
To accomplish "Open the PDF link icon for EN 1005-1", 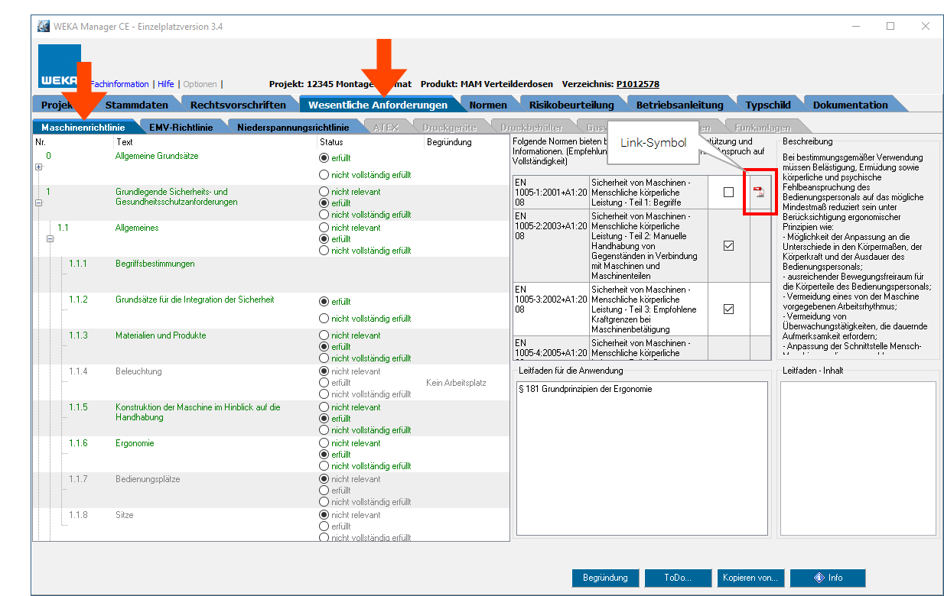I will point(759,193).
